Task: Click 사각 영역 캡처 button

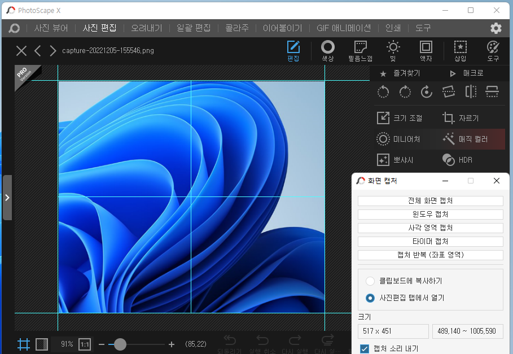Action: coord(430,228)
